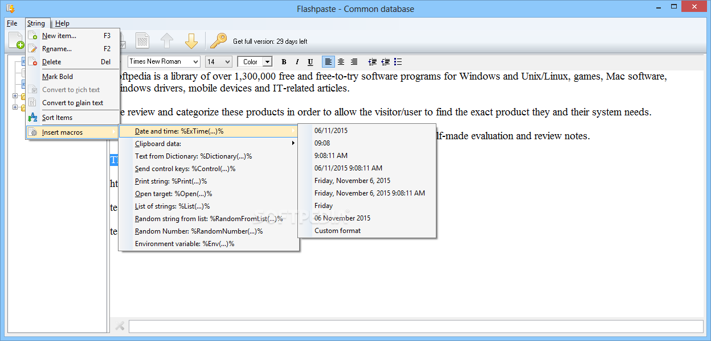The height and width of the screenshot is (341, 711).
Task: Click the search input field at bottom
Action: tap(416, 326)
